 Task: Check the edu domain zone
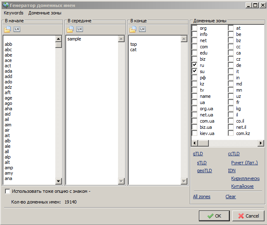[194, 53]
